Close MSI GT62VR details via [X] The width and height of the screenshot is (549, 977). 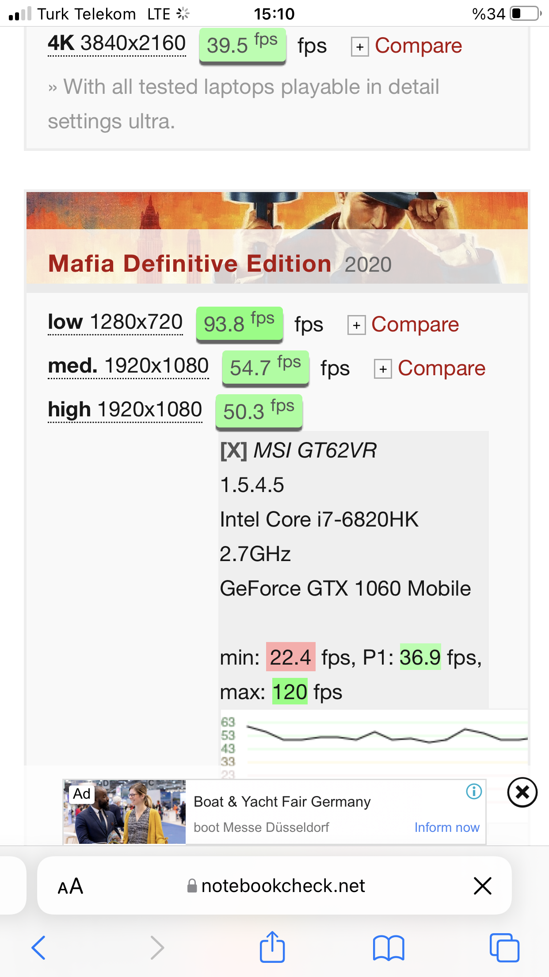[233, 451]
